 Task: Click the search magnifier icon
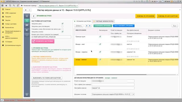point(14,5)
